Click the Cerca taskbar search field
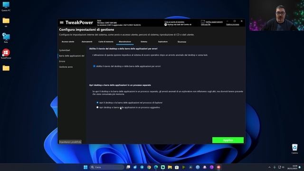 (x=107, y=167)
